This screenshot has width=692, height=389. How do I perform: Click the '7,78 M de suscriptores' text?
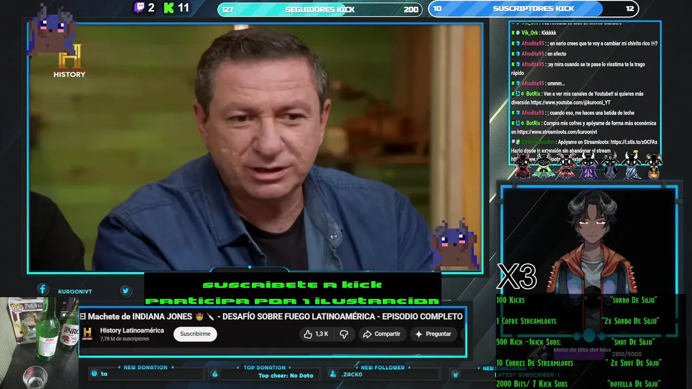[x=124, y=339]
